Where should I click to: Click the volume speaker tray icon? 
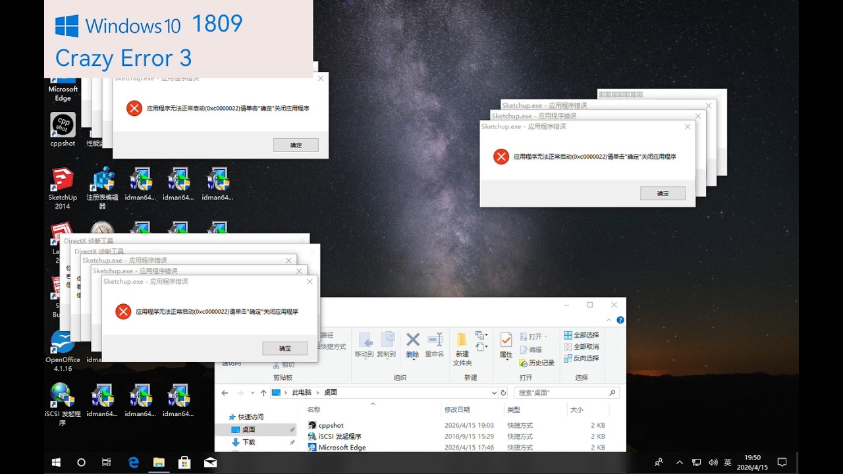713,462
